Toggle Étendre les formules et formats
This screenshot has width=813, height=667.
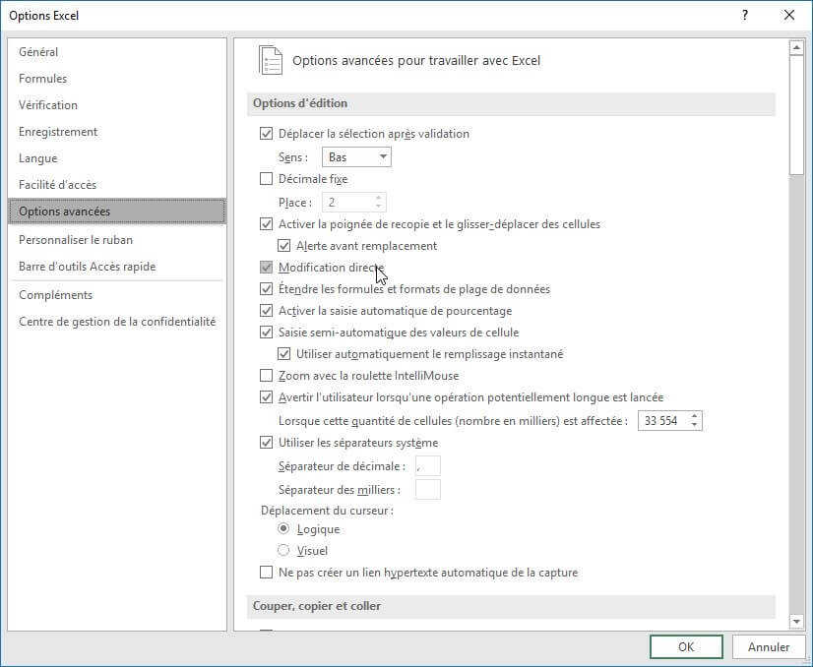coord(266,289)
